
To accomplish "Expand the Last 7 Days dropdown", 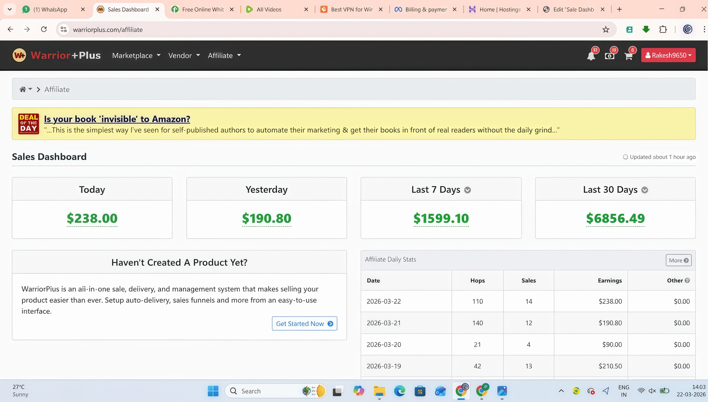I will pos(467,190).
